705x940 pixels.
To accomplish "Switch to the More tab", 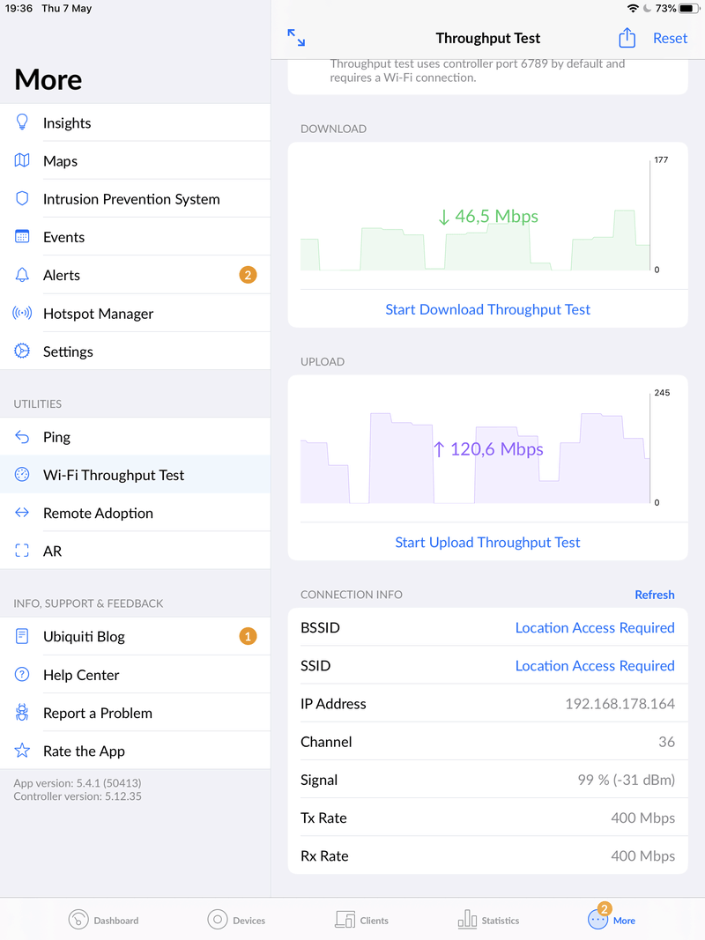I will (x=612, y=917).
